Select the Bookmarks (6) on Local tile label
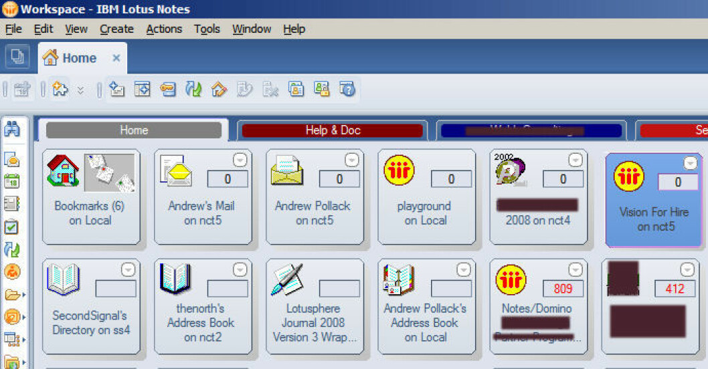The width and height of the screenshot is (708, 369). pos(90,213)
